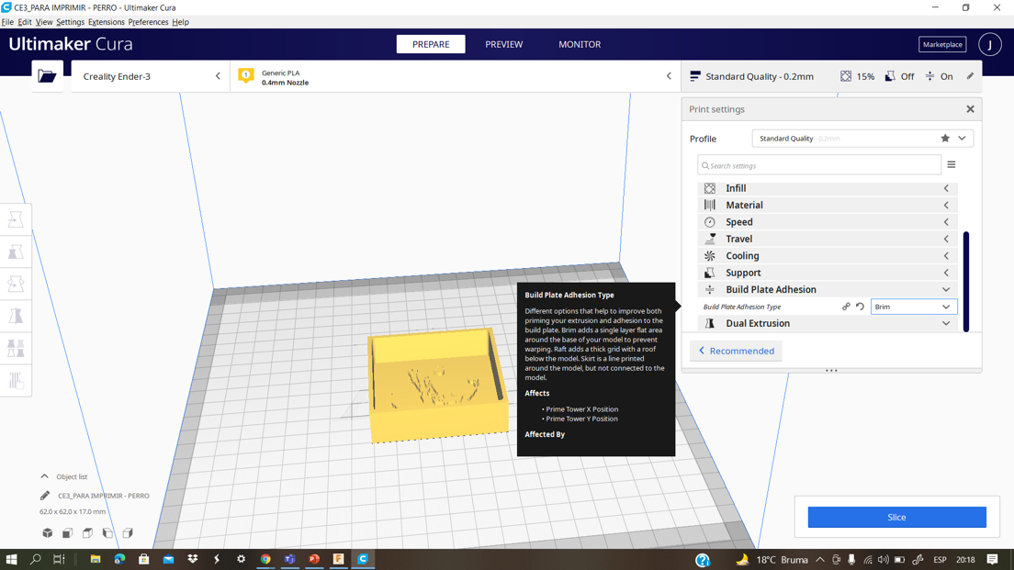Reset Build Plate Adhesion Type with revert arrow
The image size is (1014, 570).
click(860, 307)
